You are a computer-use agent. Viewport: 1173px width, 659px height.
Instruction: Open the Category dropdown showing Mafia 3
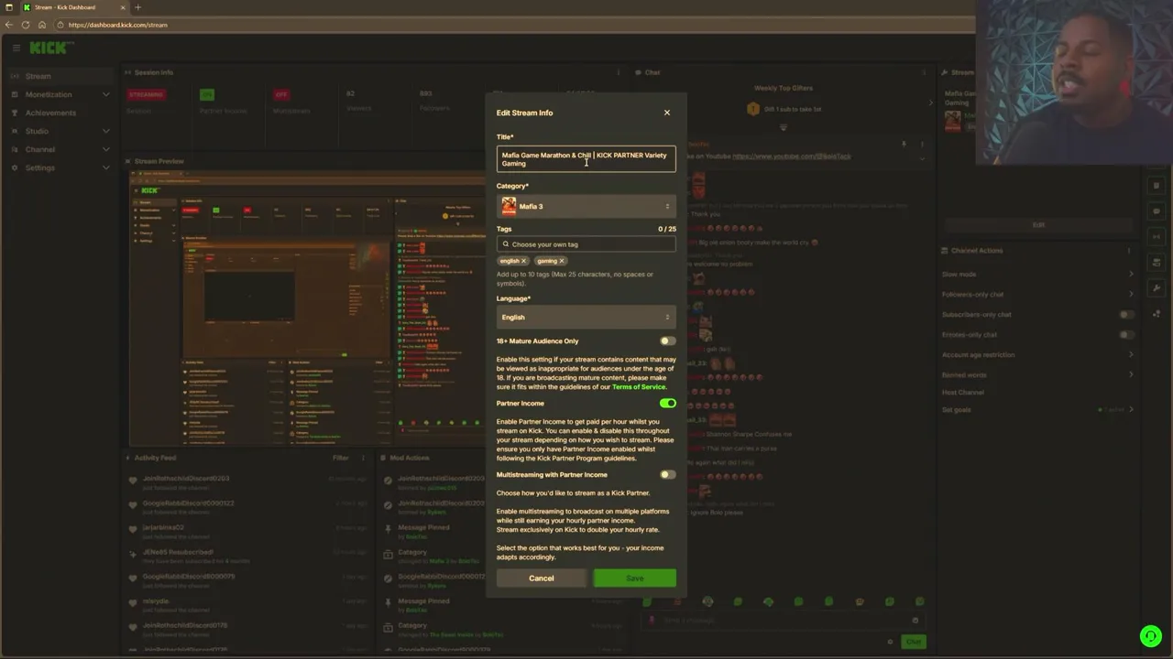tap(586, 207)
